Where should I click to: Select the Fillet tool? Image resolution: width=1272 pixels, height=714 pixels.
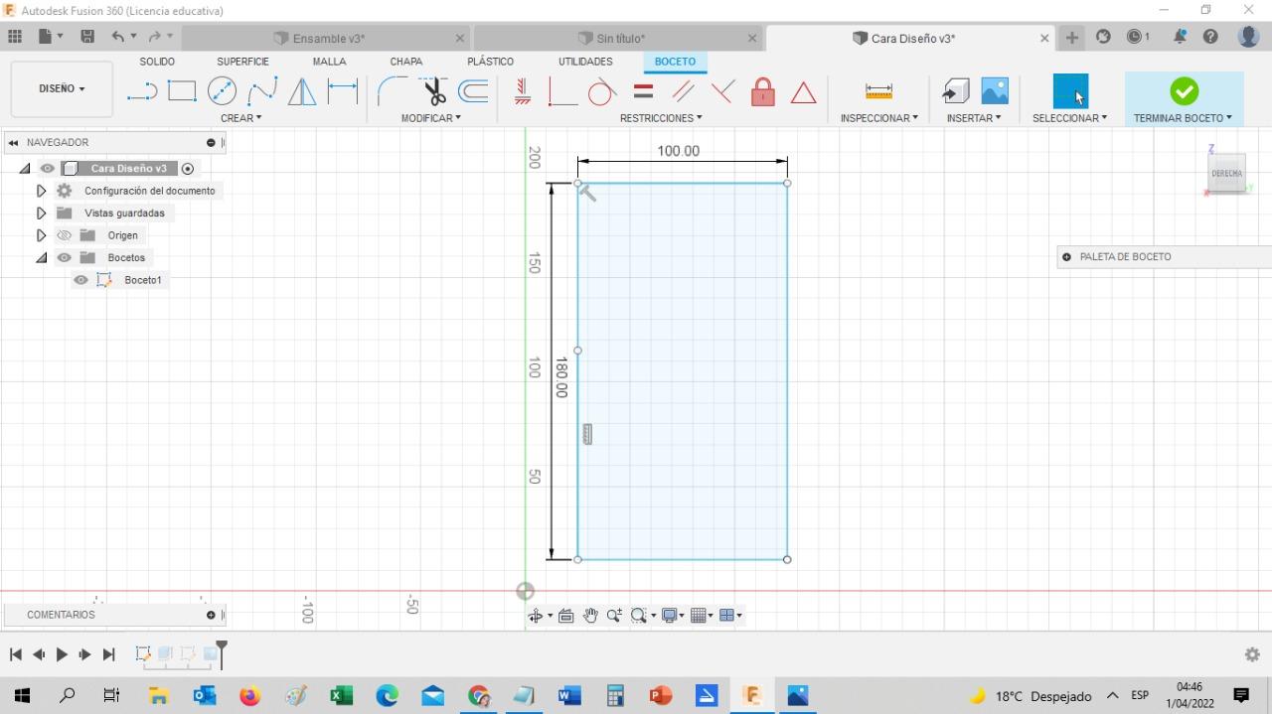click(392, 91)
